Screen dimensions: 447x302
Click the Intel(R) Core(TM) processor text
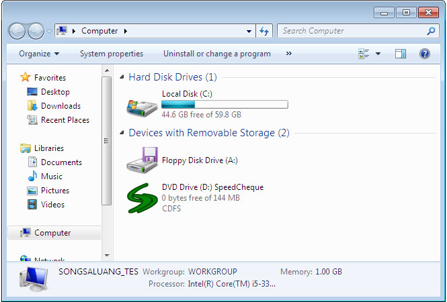[x=232, y=284]
